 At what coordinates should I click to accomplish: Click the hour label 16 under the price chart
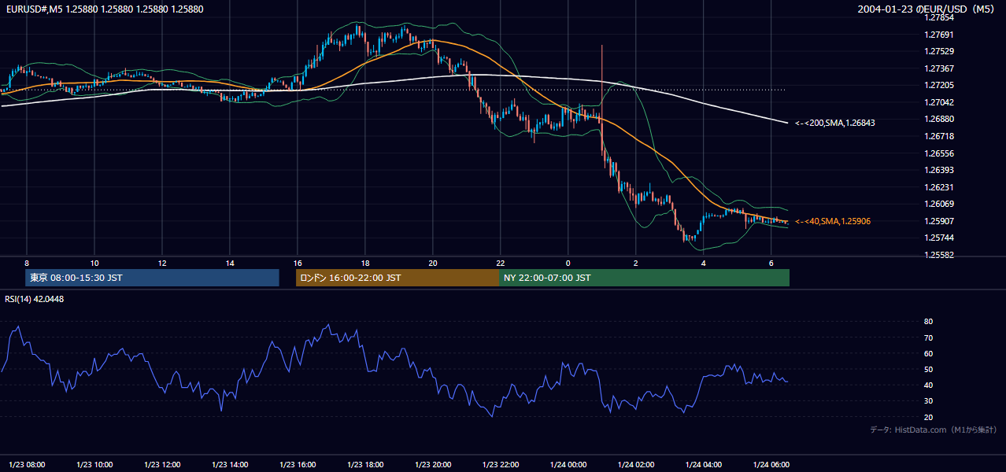(x=298, y=263)
